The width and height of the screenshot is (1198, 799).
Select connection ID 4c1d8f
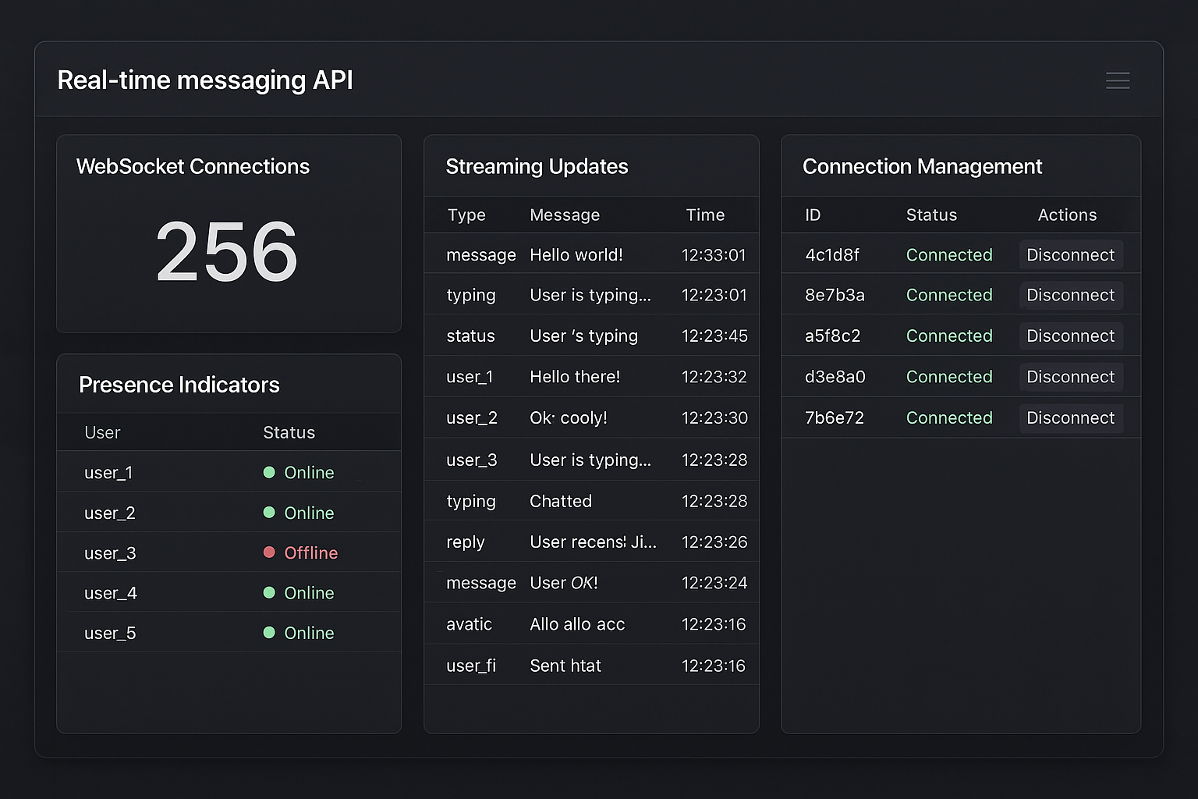(832, 255)
